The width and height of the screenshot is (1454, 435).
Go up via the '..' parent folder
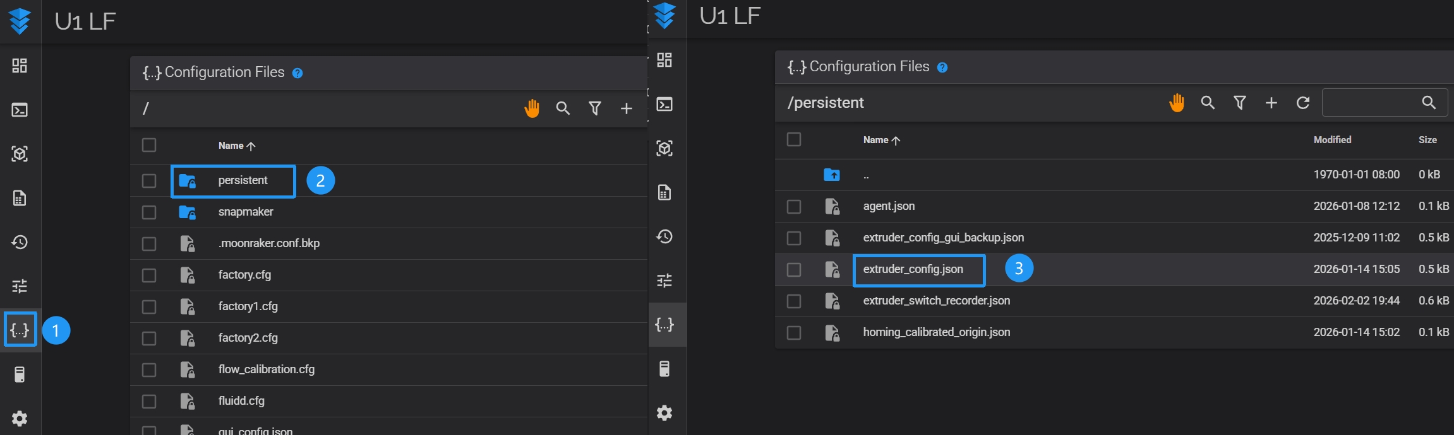point(866,175)
